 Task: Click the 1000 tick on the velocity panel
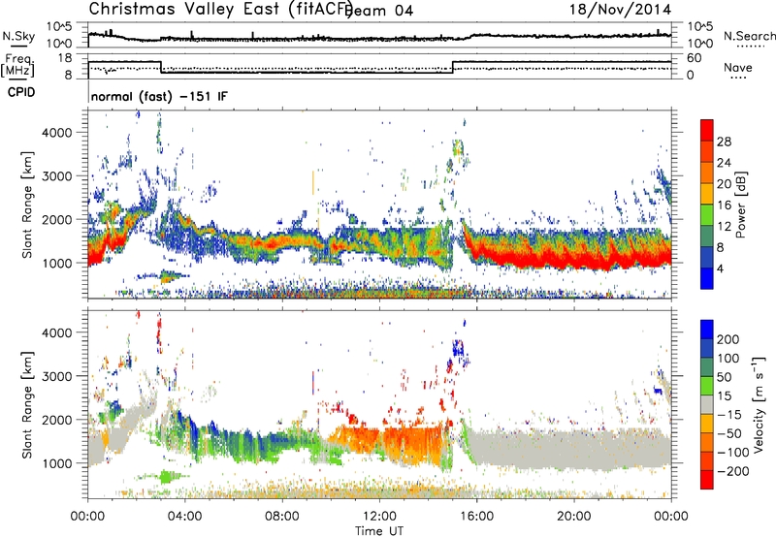[57, 462]
